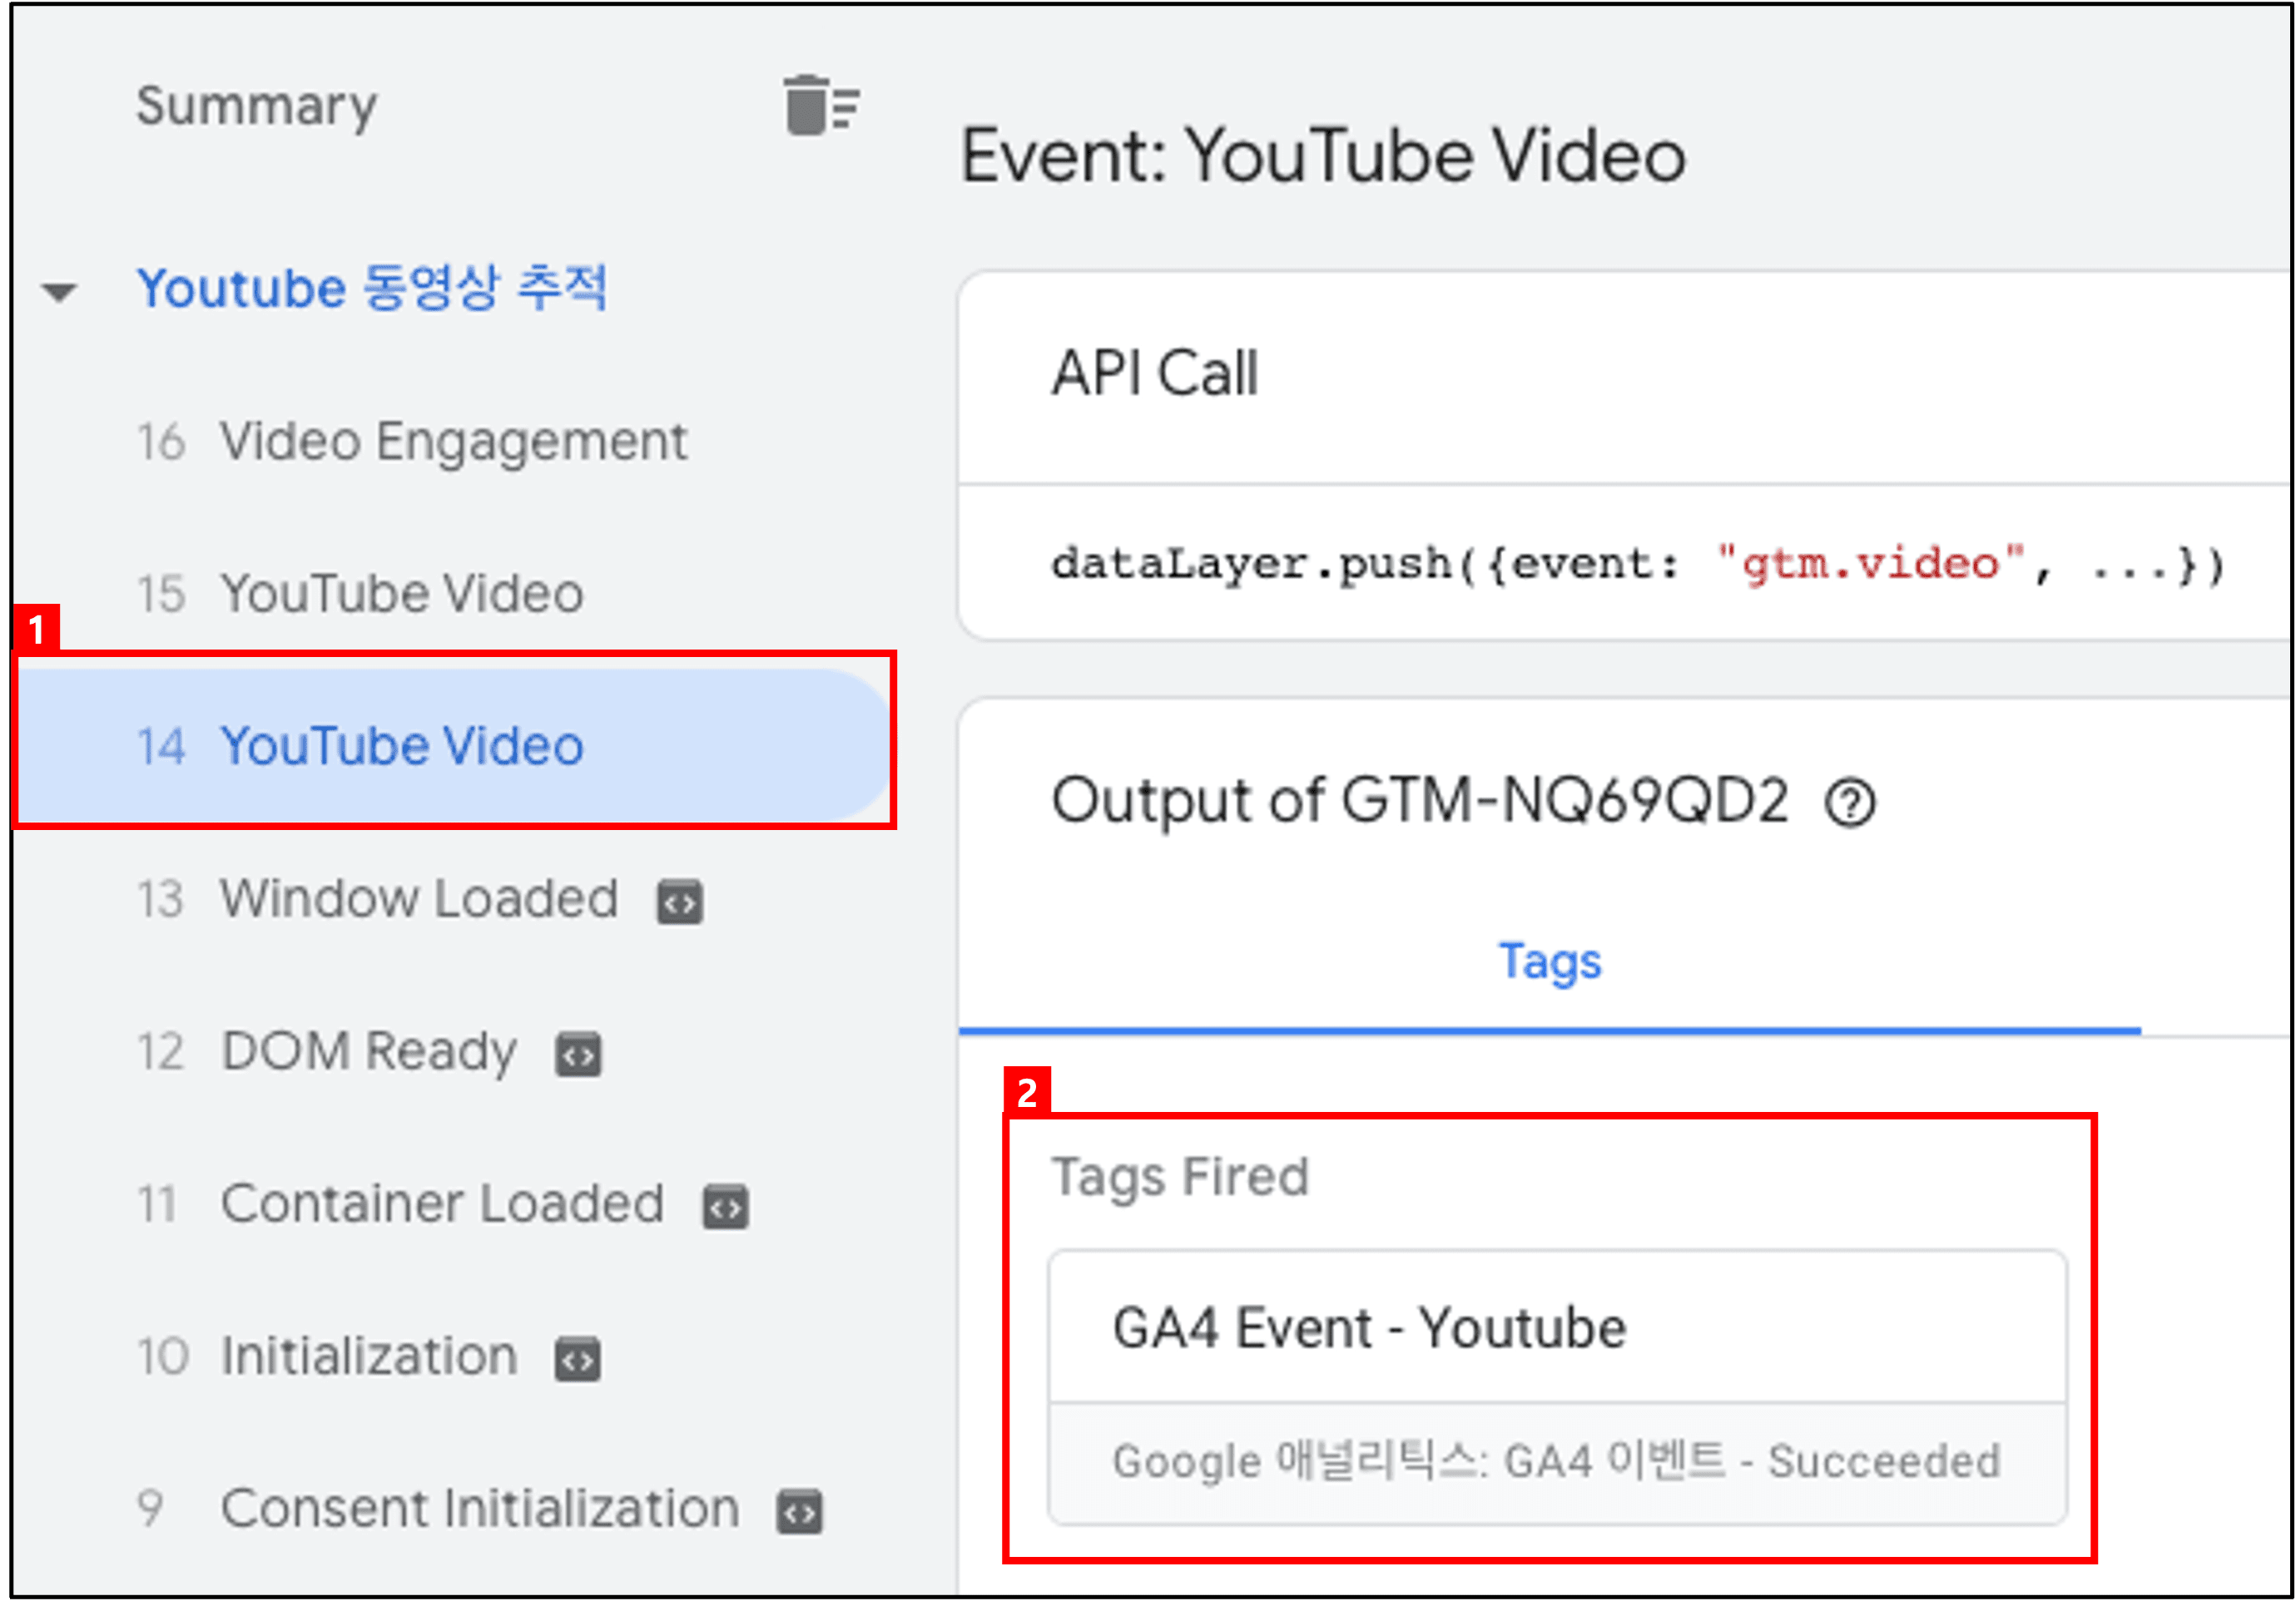Image resolution: width=2296 pixels, height=1601 pixels.
Task: Select event 14 YouTube Video
Action: tap(453, 745)
